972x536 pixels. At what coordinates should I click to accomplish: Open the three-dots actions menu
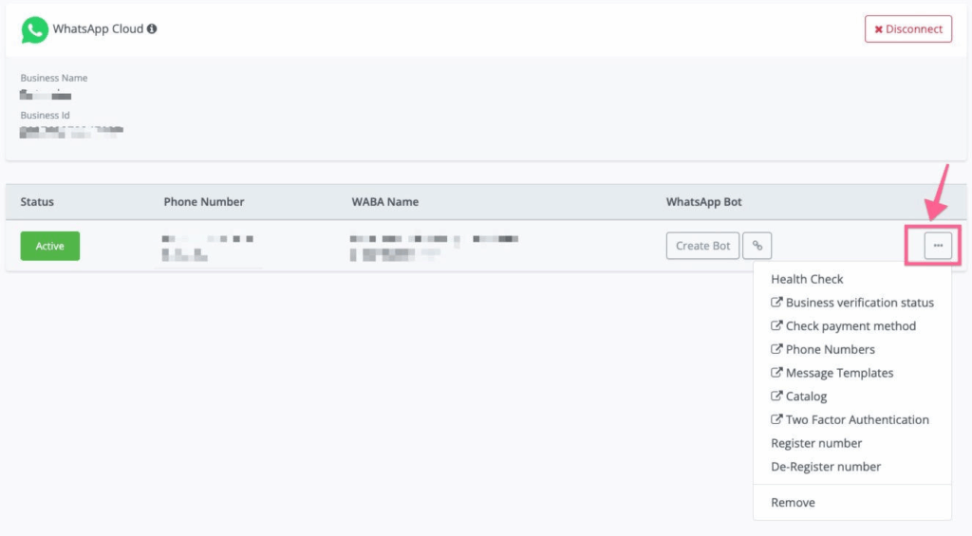pyautogui.click(x=938, y=246)
